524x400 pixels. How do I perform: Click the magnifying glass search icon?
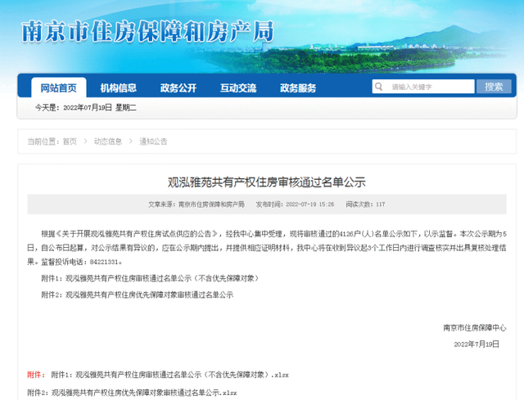pos(380,87)
